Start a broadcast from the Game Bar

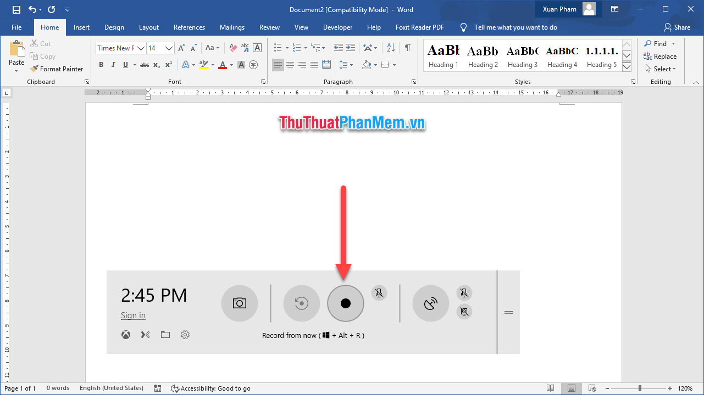point(430,303)
